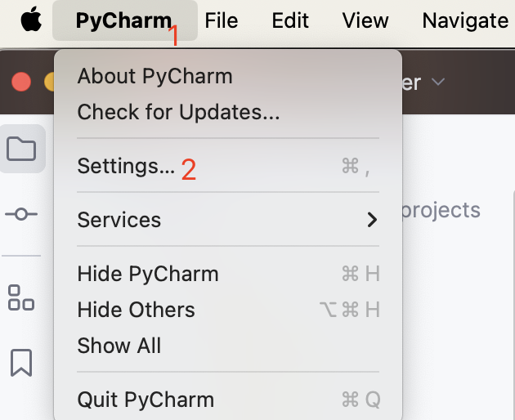Open the PyCharm application menu

(123, 20)
